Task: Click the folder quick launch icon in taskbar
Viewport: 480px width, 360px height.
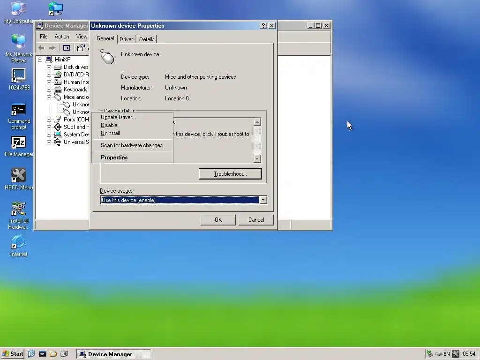Action: [x=53, y=354]
